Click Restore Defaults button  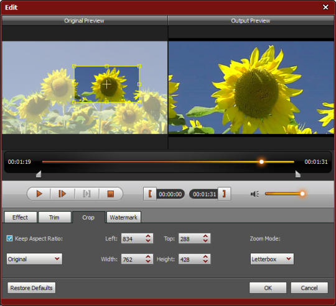32,288
